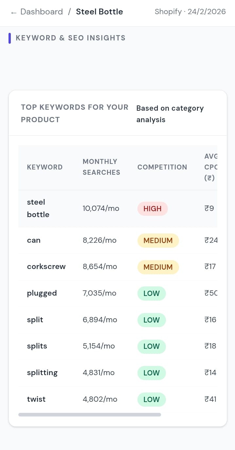Screen dimensions: 235x450
Task: Select the 'corkscrew' keyword entry
Action: [x=46, y=267]
